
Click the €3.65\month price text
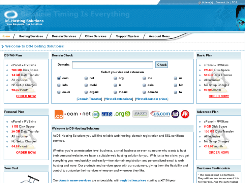(20, 90)
